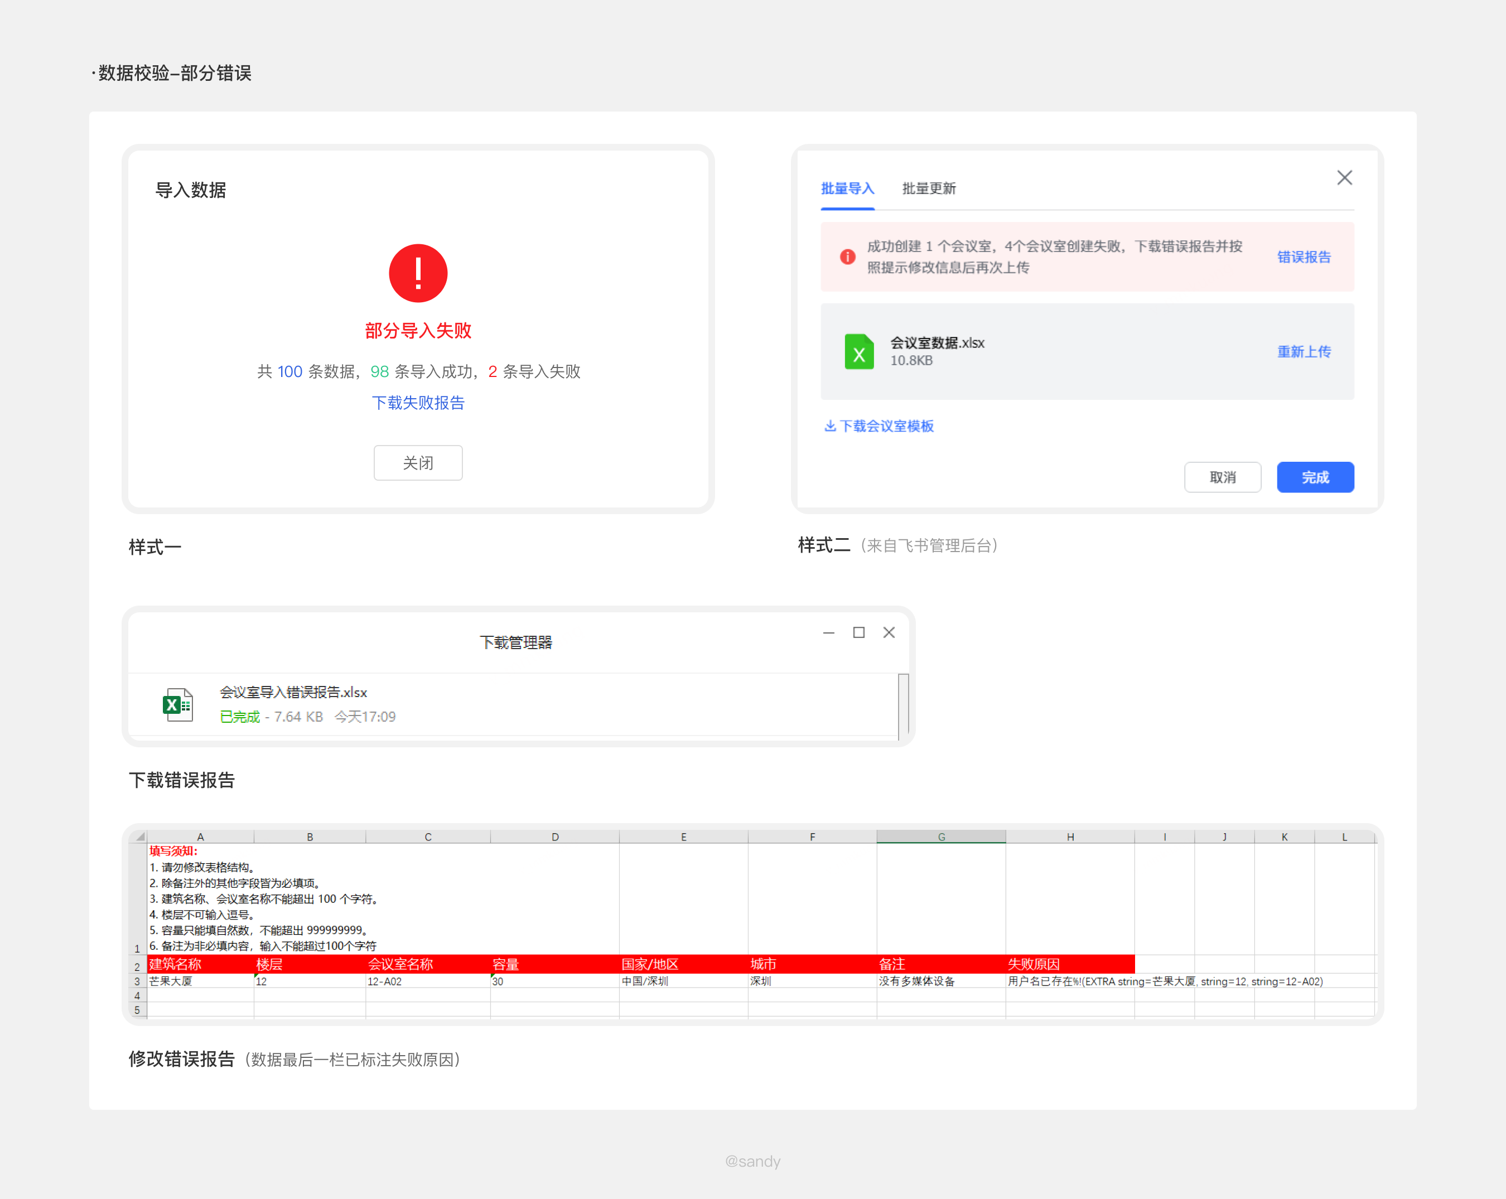Screen dimensions: 1506x1199
Task: Click the red info icon in the alert banner
Action: (847, 257)
